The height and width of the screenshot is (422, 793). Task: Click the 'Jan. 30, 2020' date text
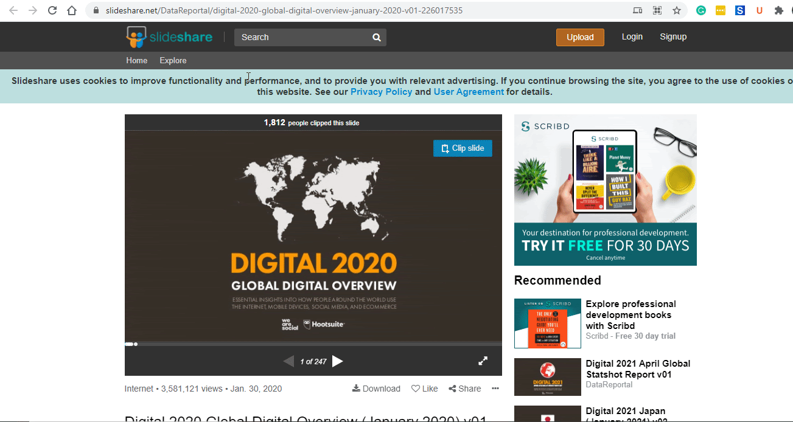(x=256, y=389)
